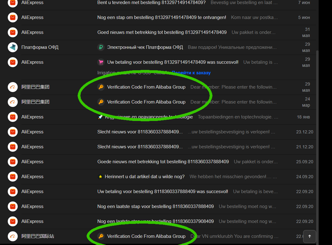Click the 25.09.20 date
The width and height of the screenshot is (332, 245).
tap(305, 161)
